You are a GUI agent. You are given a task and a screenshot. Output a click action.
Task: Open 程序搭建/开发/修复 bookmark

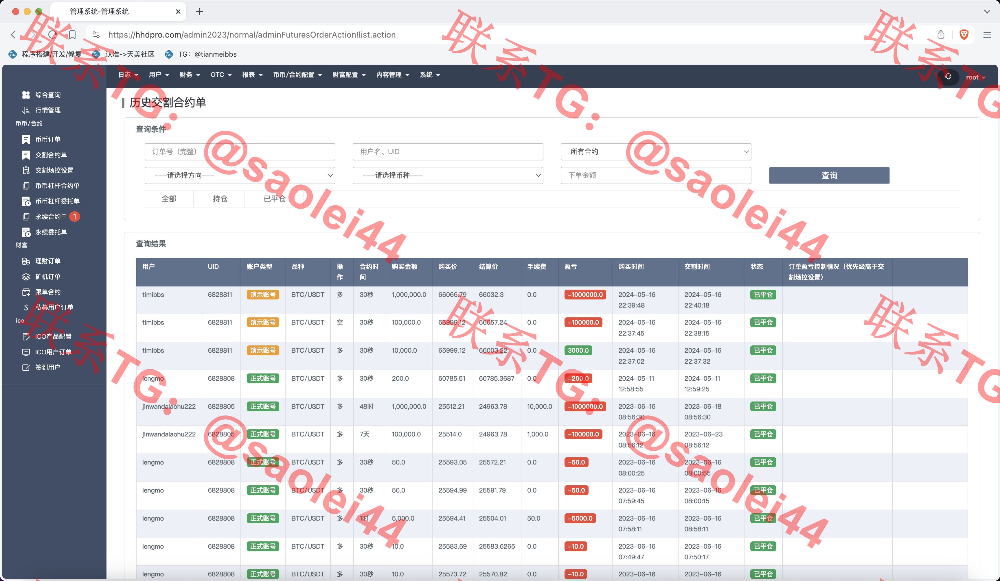45,54
